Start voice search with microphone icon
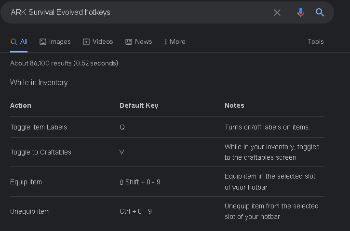Viewport: 350px width, 231px height. coord(301,13)
